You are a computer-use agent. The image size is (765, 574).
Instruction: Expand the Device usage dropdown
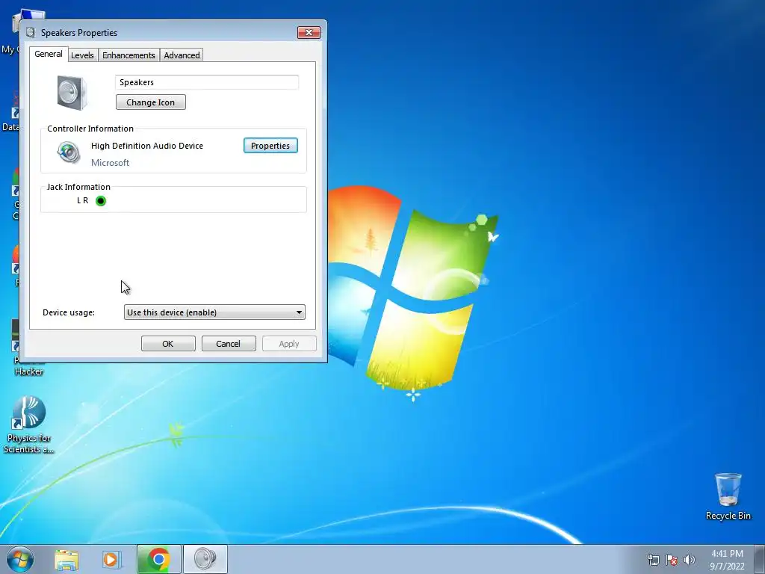[x=214, y=312]
